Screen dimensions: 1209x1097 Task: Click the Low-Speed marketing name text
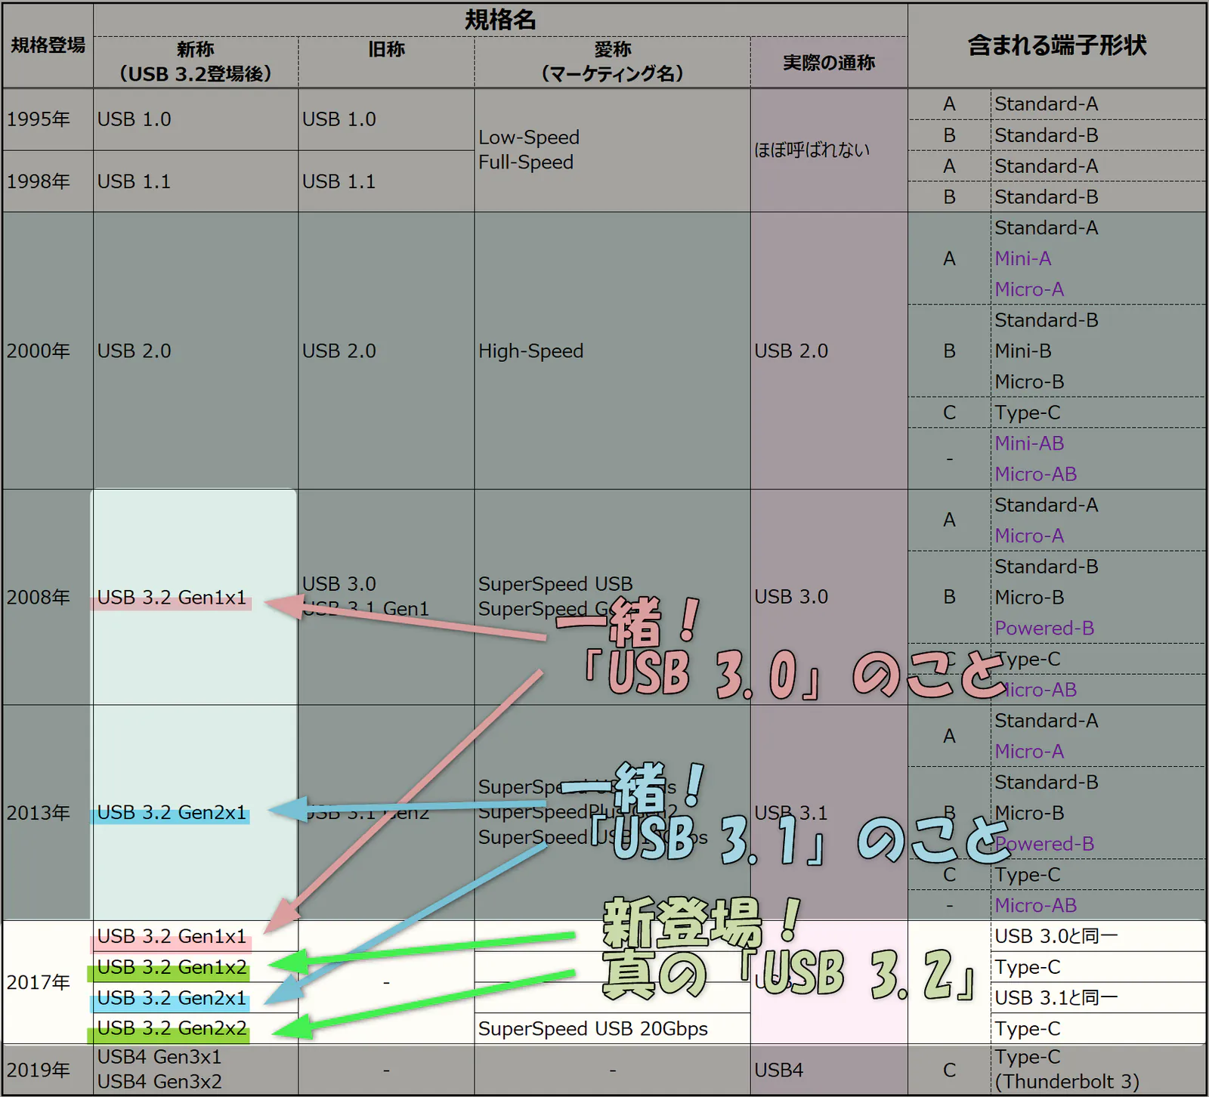[529, 138]
